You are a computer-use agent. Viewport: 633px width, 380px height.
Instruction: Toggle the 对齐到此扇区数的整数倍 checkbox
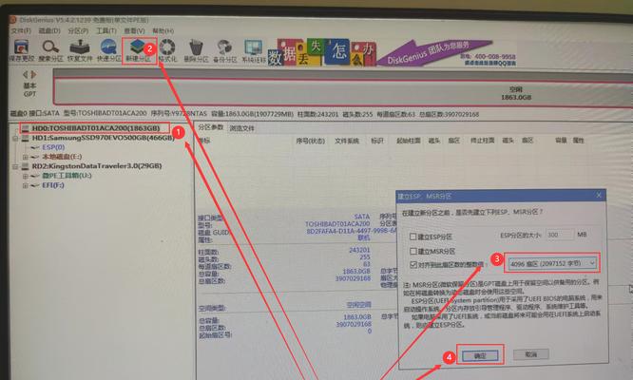pos(413,265)
